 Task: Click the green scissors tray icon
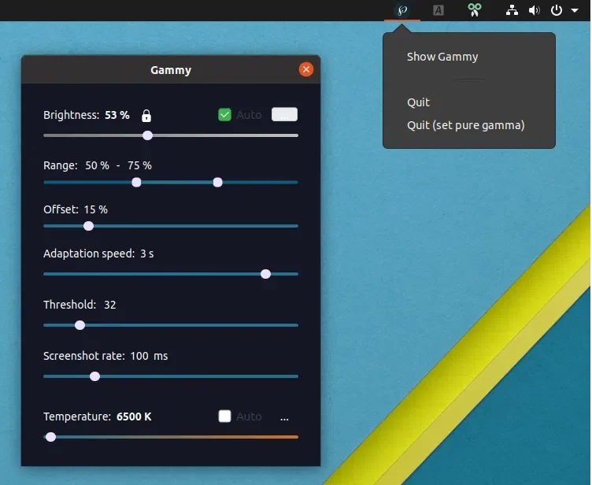tap(474, 10)
